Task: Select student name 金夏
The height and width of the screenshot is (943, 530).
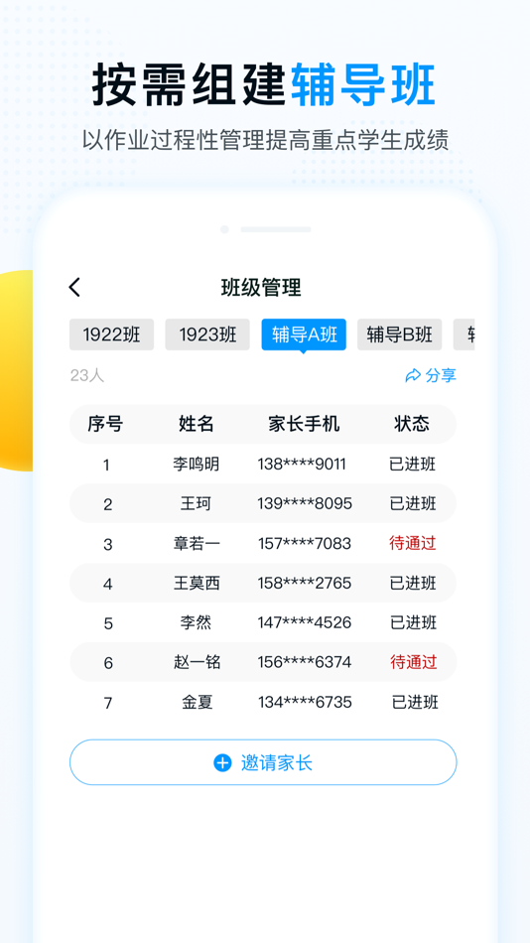Action: tap(198, 702)
